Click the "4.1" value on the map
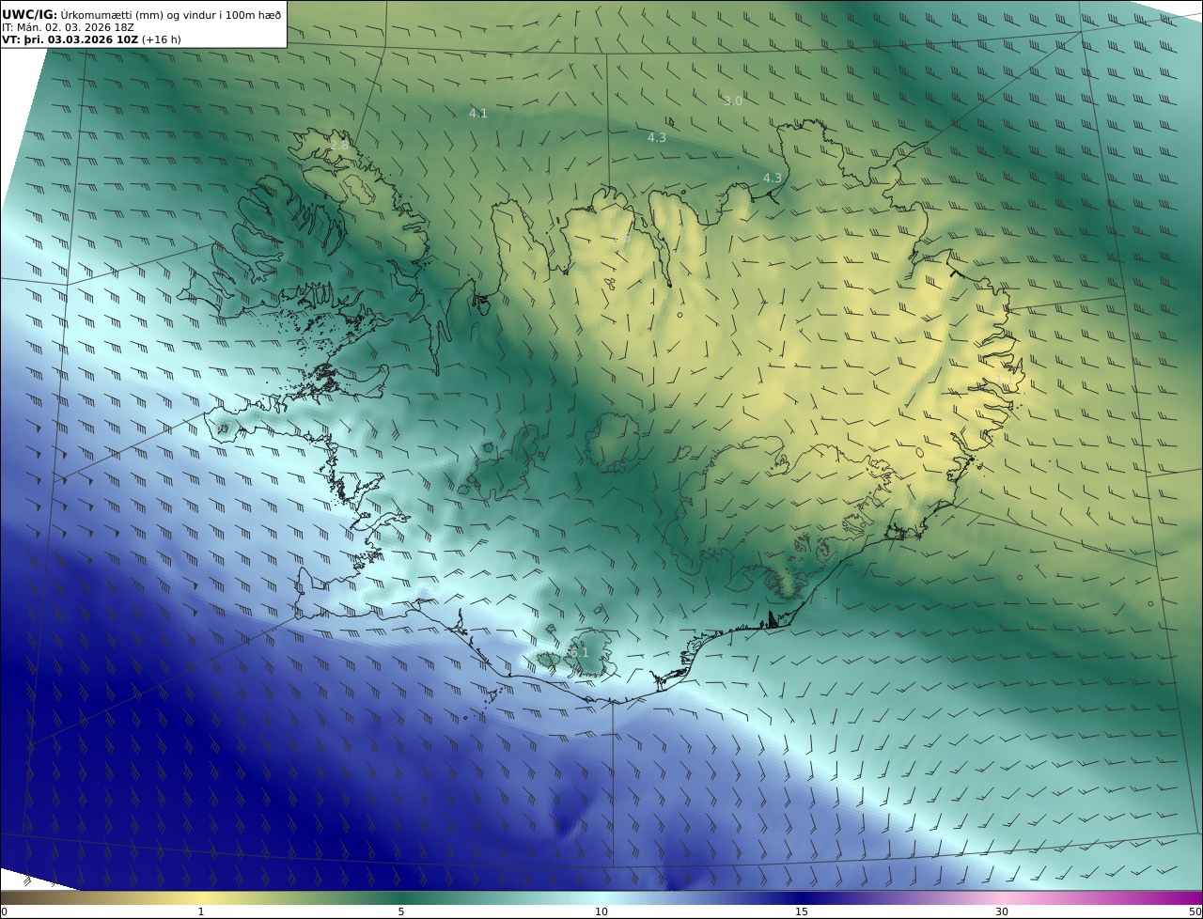This screenshot has width=1203, height=919. [x=477, y=114]
